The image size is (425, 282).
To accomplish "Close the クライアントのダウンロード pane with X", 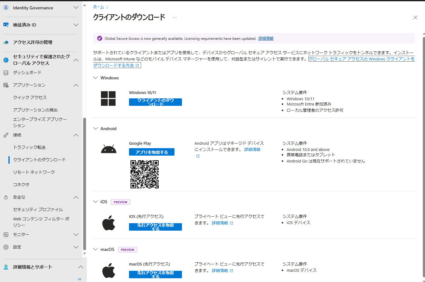I will coord(415,17).
